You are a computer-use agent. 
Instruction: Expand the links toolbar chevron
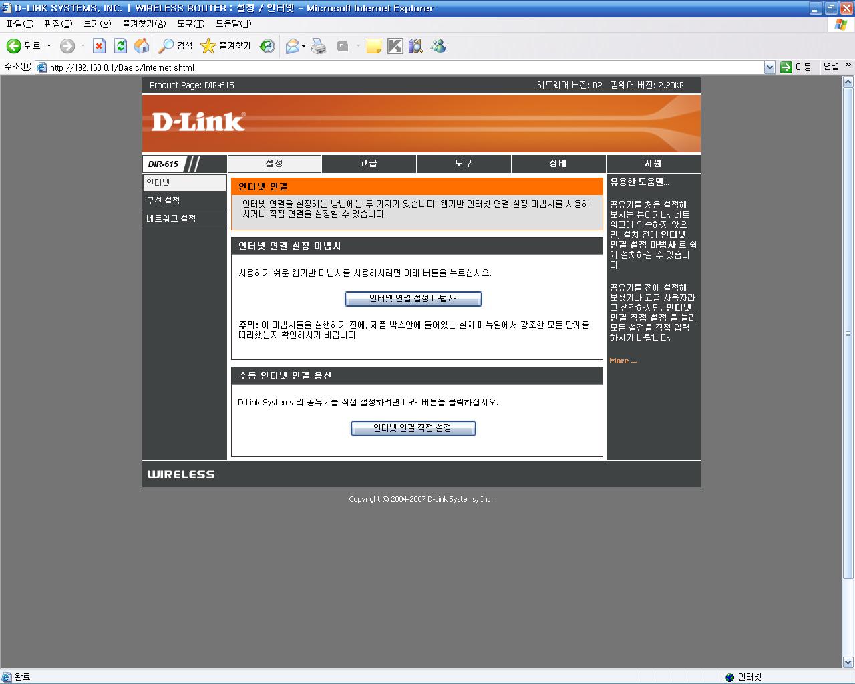coord(848,65)
